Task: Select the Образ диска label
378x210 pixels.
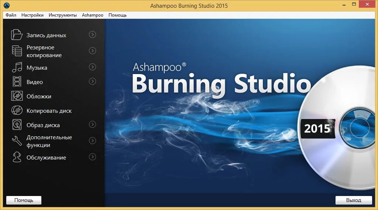Action: point(43,125)
